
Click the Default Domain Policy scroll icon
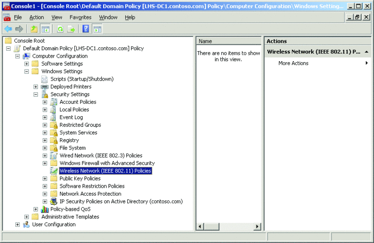point(17,48)
